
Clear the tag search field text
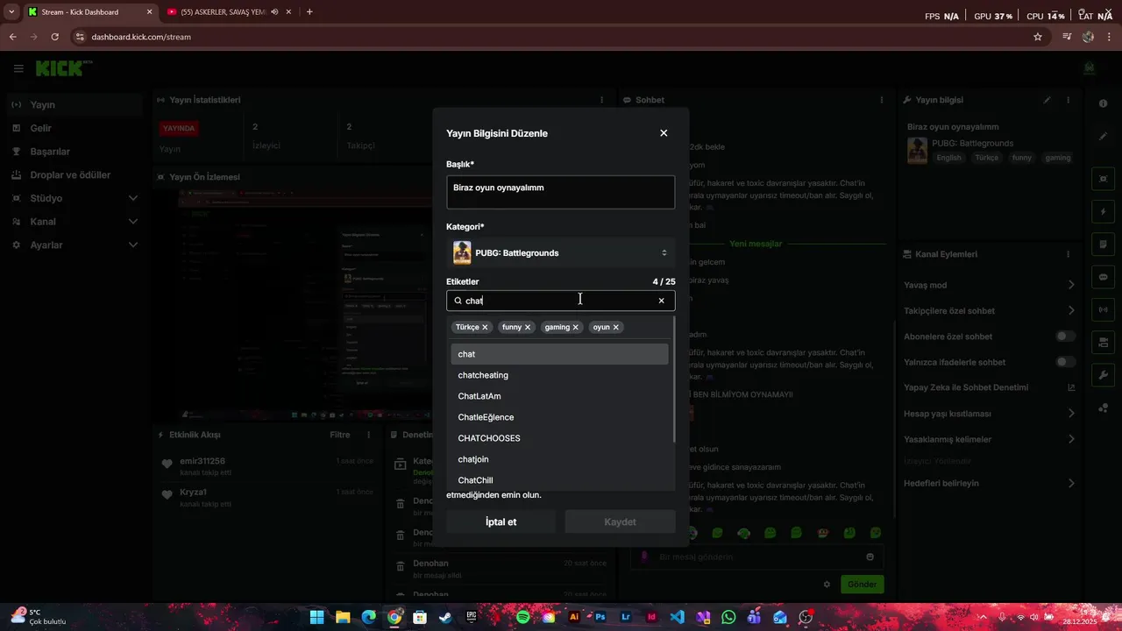(661, 301)
